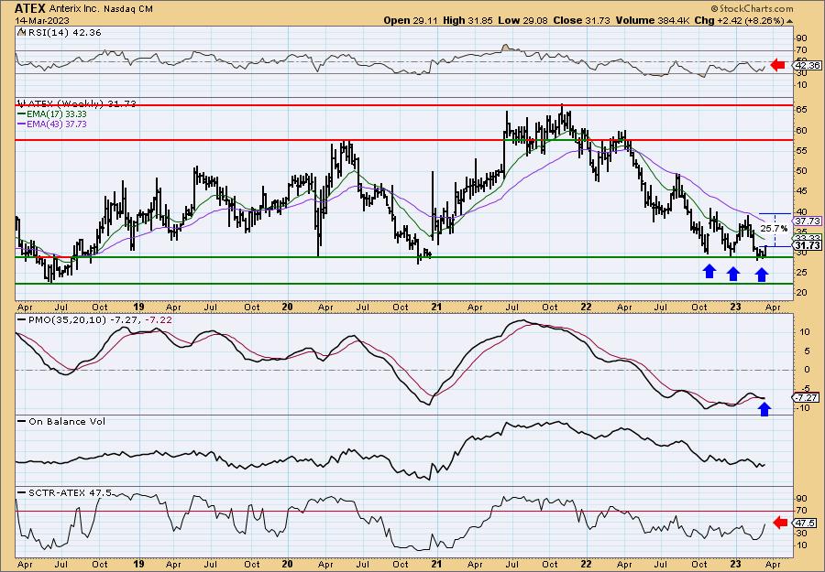Click the 42.36 RSI value tag on axis
825x572 pixels.
[x=808, y=66]
